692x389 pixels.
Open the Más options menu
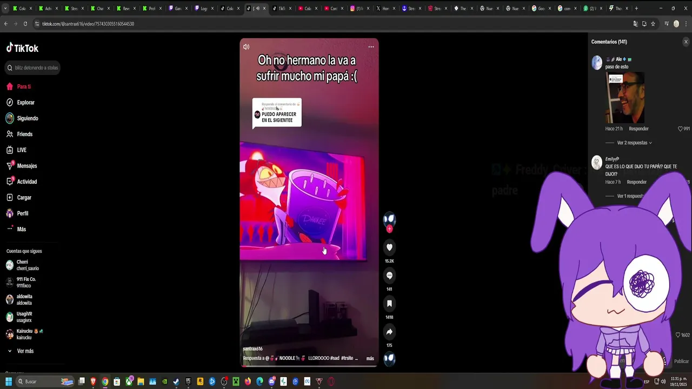(x=16, y=229)
